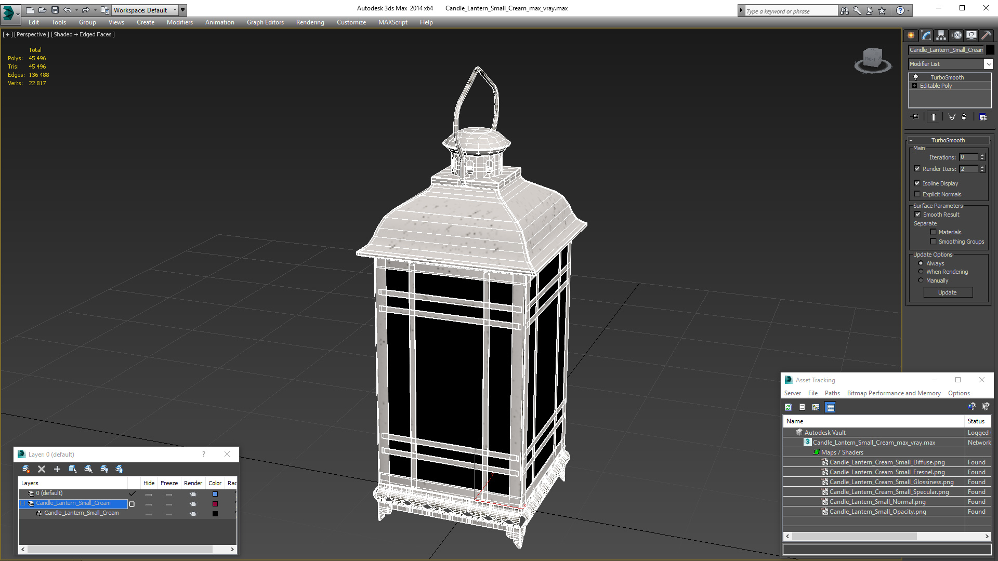Click the Update button
The height and width of the screenshot is (561, 998).
947,292
